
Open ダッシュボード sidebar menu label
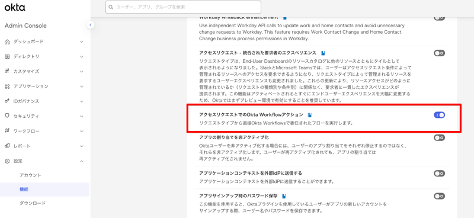click(28, 41)
